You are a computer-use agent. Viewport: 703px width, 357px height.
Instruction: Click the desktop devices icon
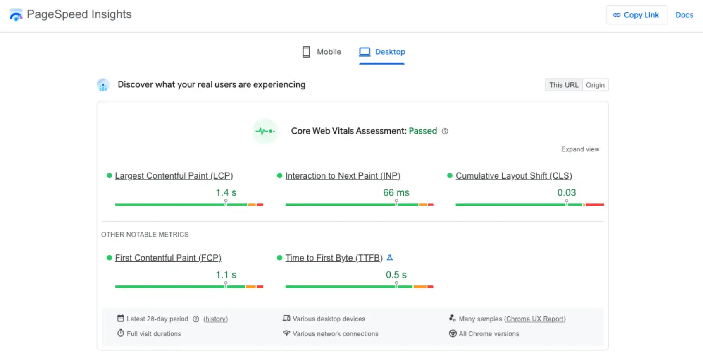[x=286, y=319]
